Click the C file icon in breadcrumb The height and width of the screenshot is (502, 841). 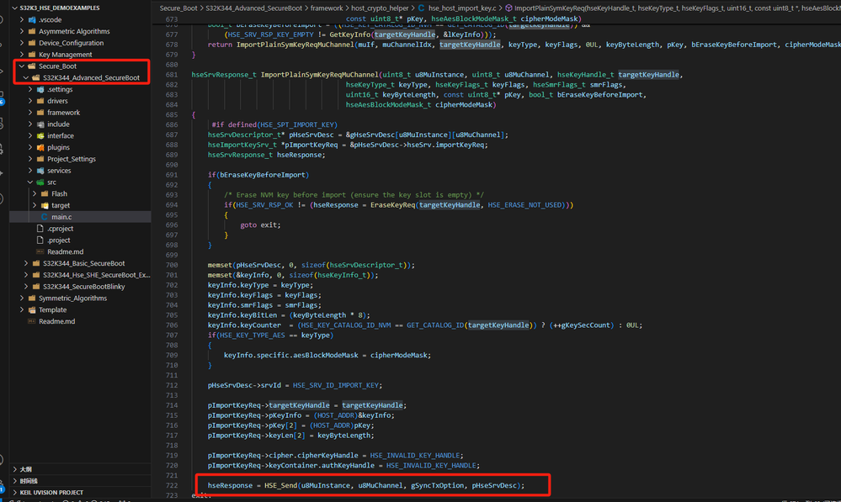pos(421,8)
